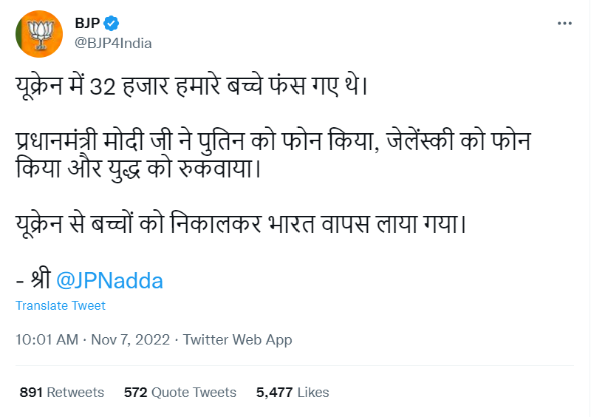
Task: Click the Nov 7, 2022 date
Action: click(x=131, y=339)
